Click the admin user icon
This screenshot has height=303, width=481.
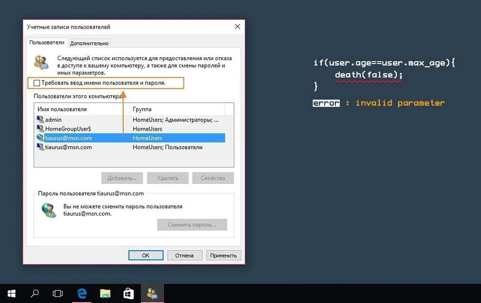click(40, 119)
